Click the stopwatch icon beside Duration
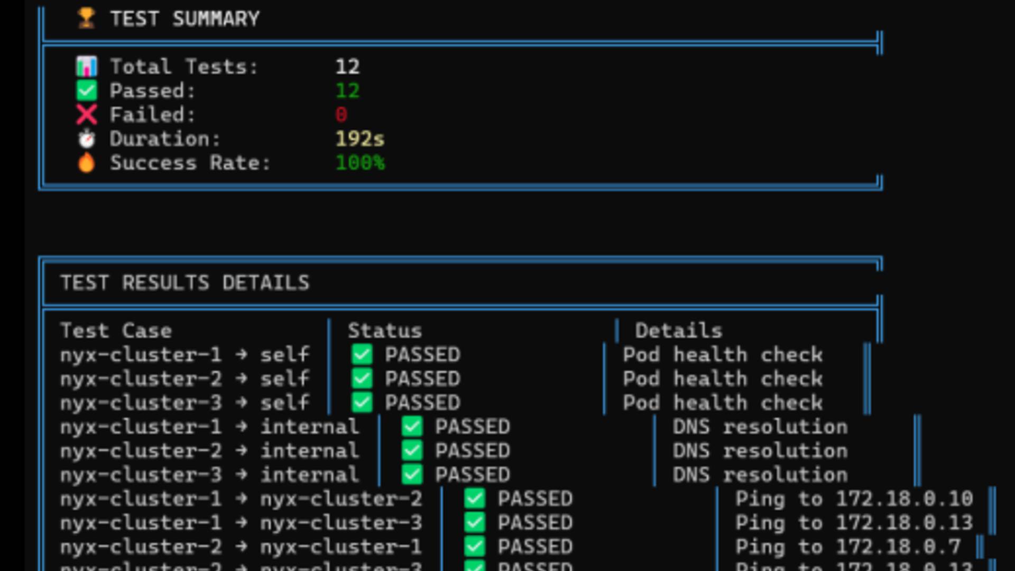1015x571 pixels. point(86,139)
